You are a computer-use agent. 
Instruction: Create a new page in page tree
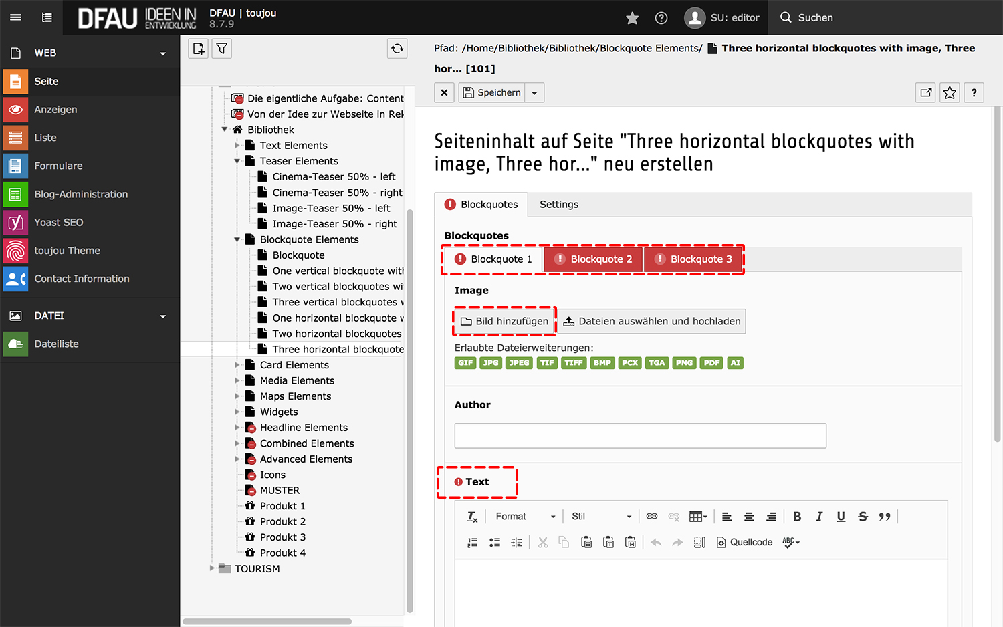pos(199,49)
